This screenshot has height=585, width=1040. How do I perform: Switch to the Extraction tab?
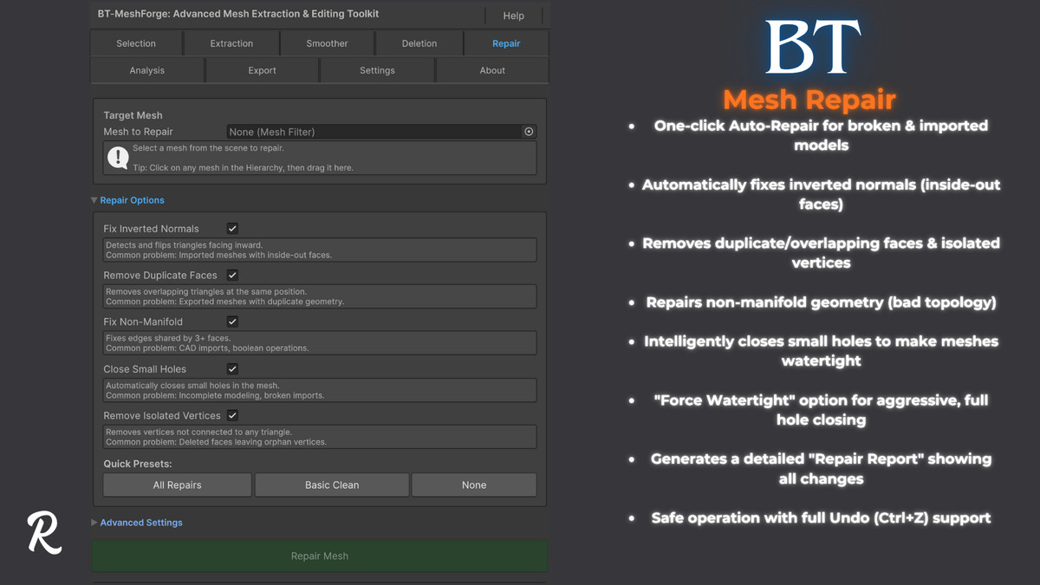[231, 42]
